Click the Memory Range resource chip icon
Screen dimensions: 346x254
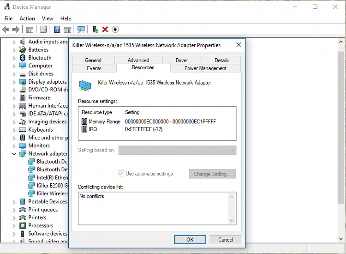(84, 121)
